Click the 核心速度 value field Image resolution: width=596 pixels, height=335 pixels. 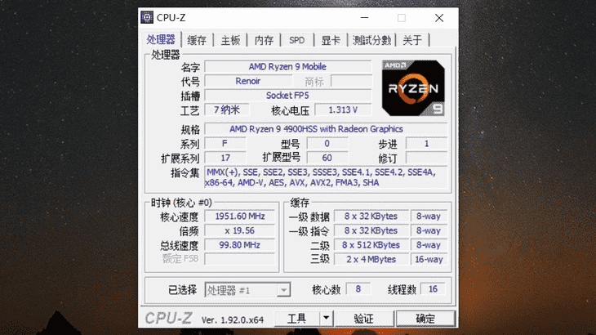[x=240, y=217]
